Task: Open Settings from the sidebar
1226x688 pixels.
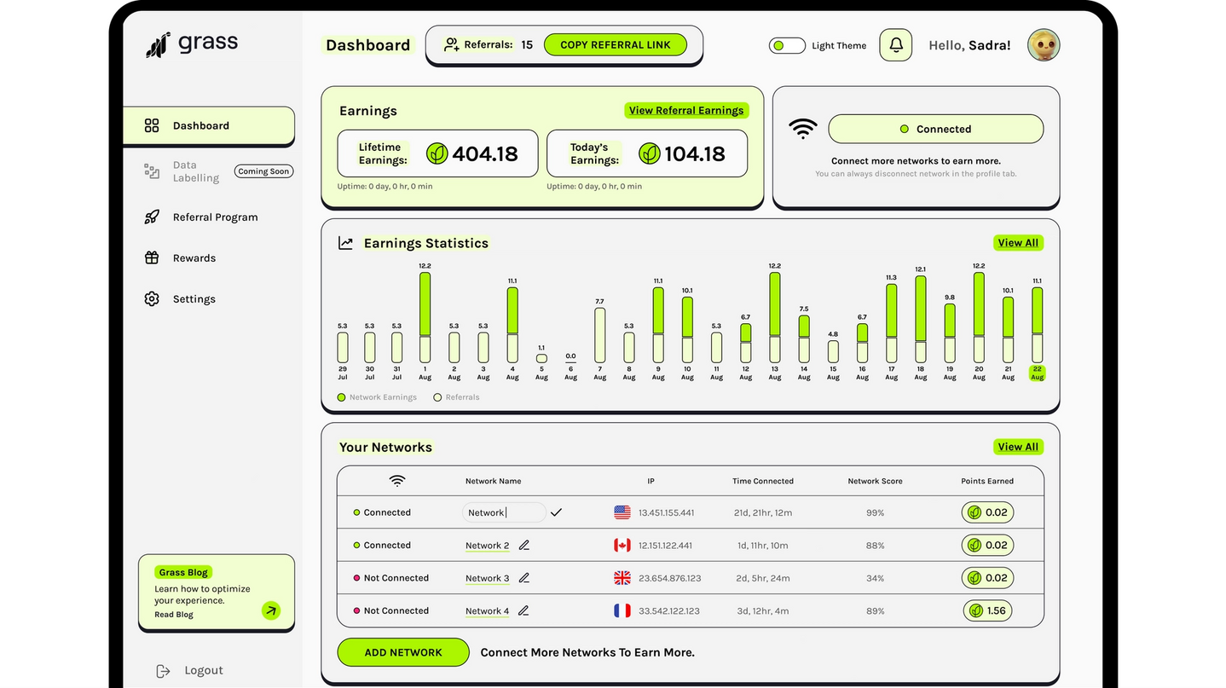Action: (194, 299)
